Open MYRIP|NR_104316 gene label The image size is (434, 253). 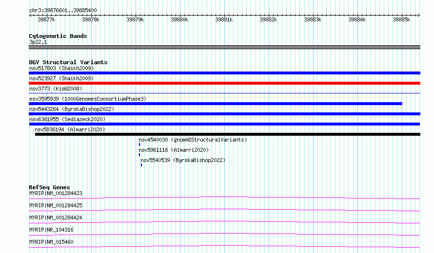click(52, 230)
